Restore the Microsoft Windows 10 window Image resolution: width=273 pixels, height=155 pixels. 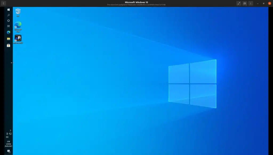point(264,3)
